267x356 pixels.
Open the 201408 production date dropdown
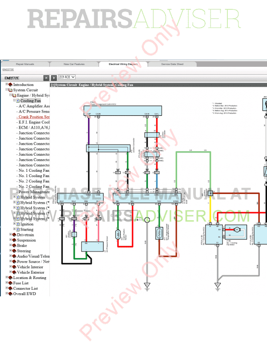coord(67,77)
